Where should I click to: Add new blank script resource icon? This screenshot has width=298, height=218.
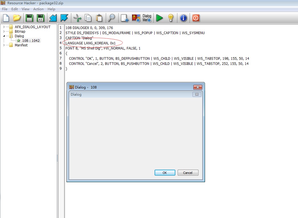click(x=125, y=18)
